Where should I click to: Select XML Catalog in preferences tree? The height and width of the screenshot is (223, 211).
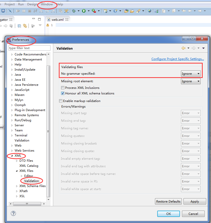coord(29,166)
